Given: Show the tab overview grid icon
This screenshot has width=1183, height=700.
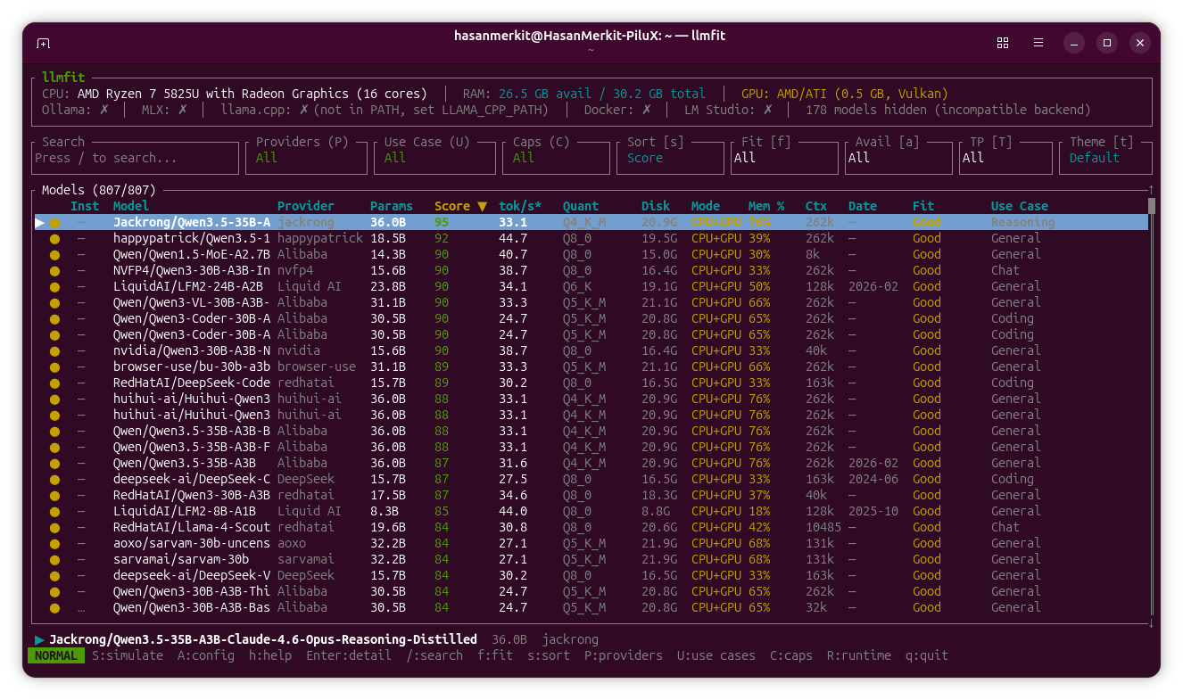Looking at the screenshot, I should (x=1003, y=43).
